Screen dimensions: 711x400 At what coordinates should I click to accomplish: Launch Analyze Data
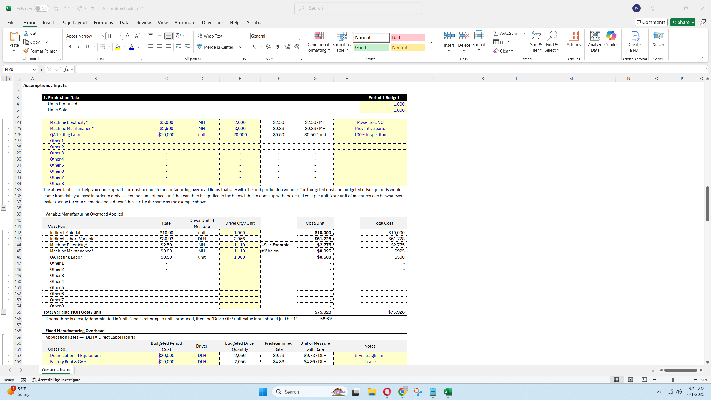(x=595, y=42)
